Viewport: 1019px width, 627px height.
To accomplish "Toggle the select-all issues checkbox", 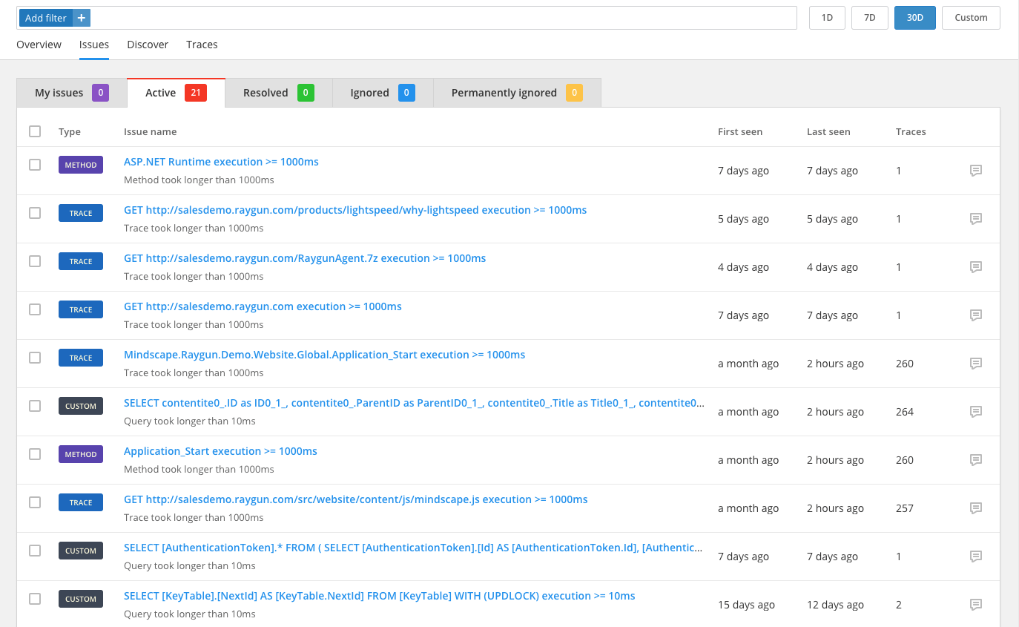I will pyautogui.click(x=35, y=131).
